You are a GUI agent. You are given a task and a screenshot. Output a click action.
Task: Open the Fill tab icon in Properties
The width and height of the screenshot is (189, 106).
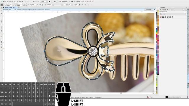click(x=163, y=10)
